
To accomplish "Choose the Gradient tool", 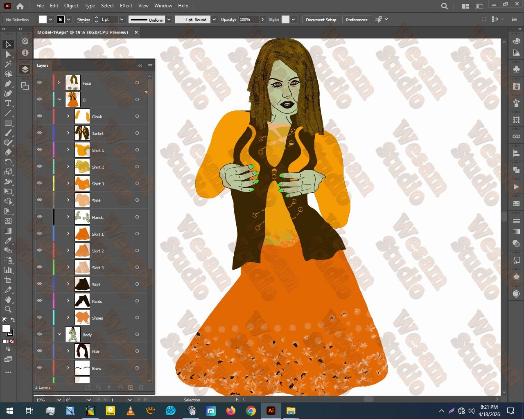I will coord(8,231).
